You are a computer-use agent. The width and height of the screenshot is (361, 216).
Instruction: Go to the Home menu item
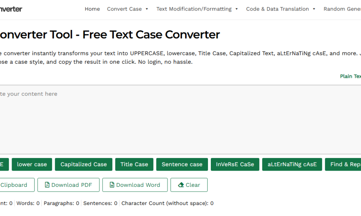pos(92,9)
